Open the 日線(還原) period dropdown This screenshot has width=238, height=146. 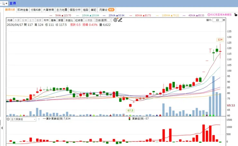[x=103, y=20]
